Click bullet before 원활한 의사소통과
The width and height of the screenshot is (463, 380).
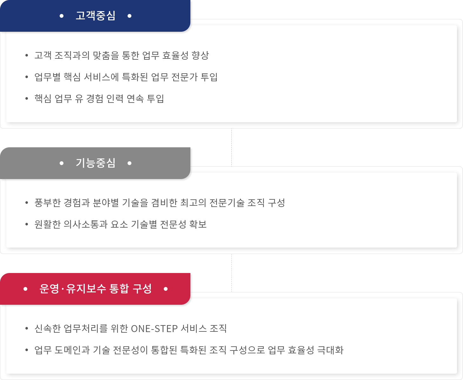point(27,224)
